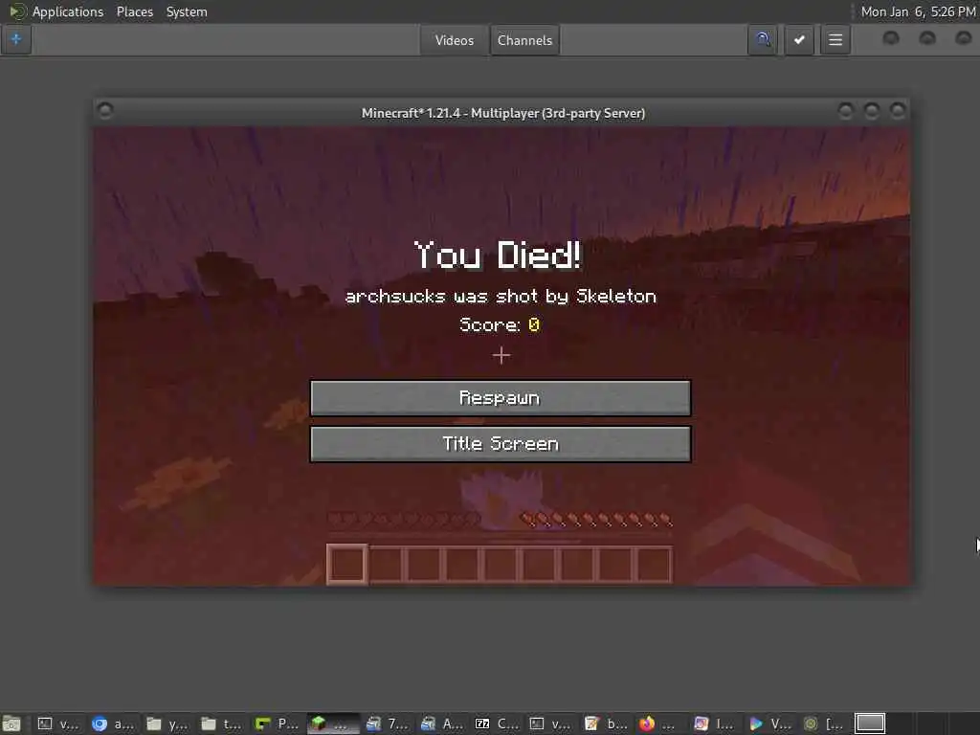Click the checkmark toolbar button
The image size is (980, 735).
click(799, 40)
